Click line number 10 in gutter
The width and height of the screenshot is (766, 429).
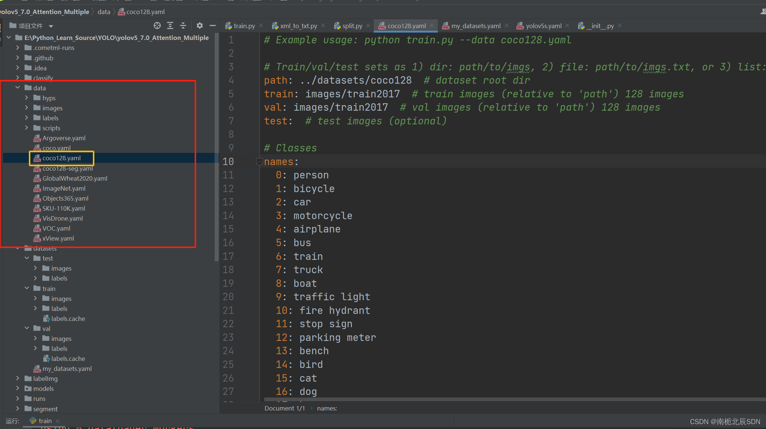tap(228, 162)
